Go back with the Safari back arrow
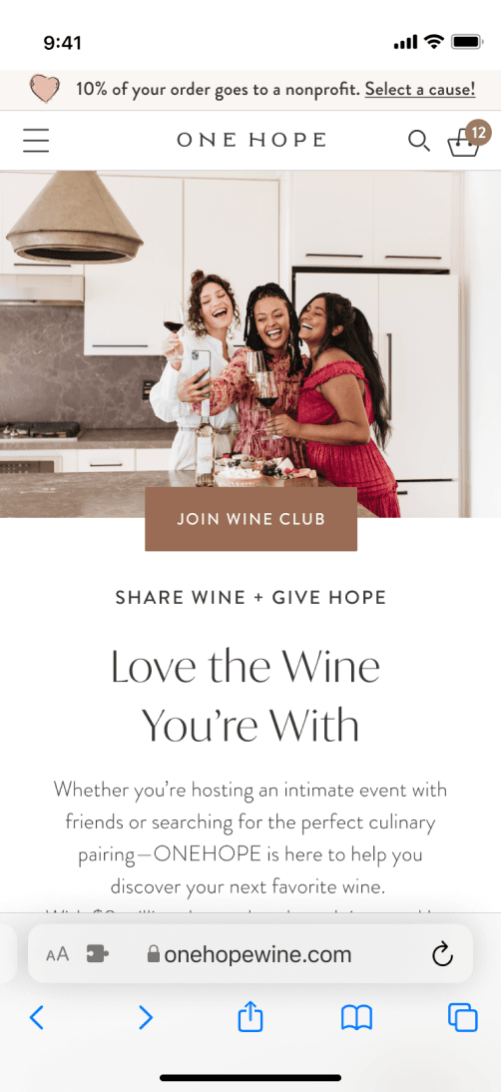Image resolution: width=501 pixels, height=1092 pixels. tap(37, 1018)
